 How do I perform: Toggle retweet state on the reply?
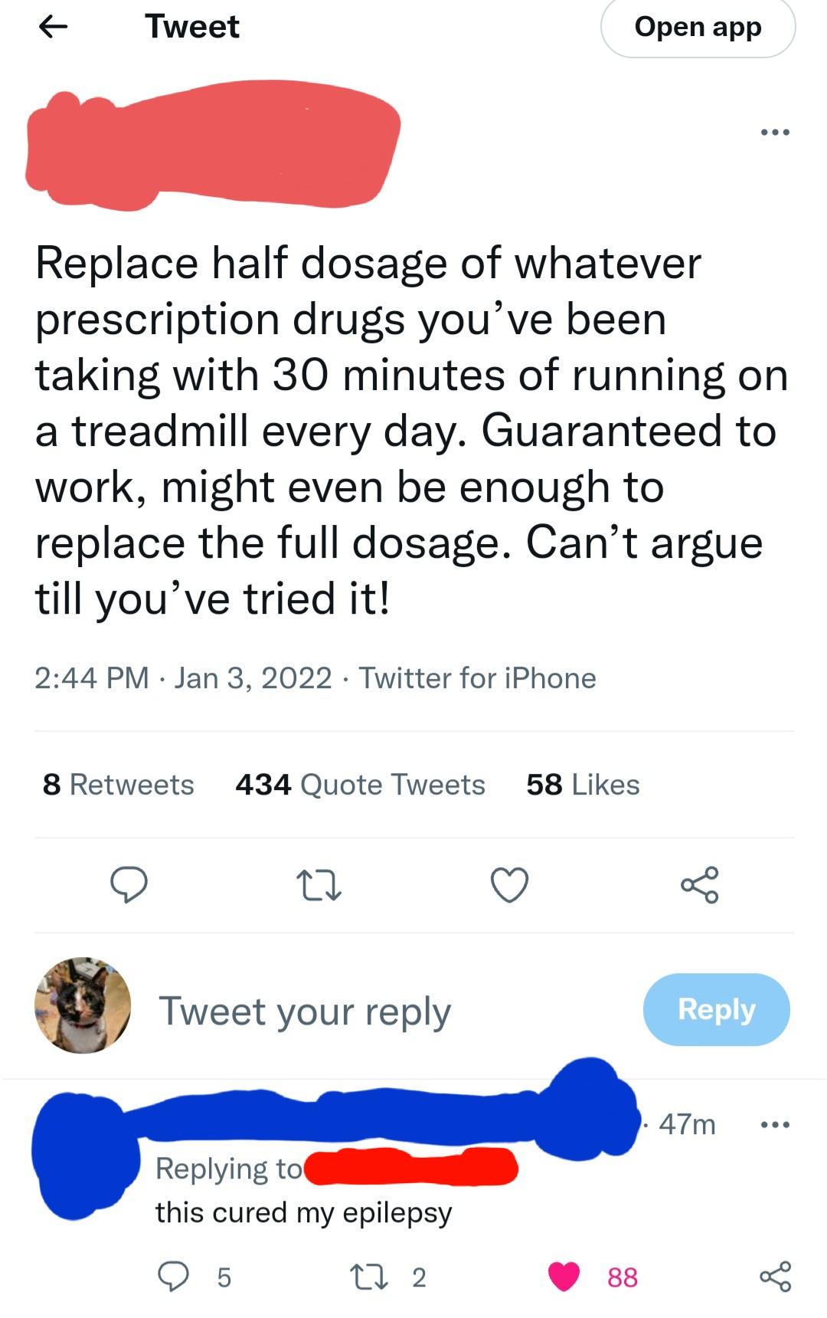click(368, 1277)
